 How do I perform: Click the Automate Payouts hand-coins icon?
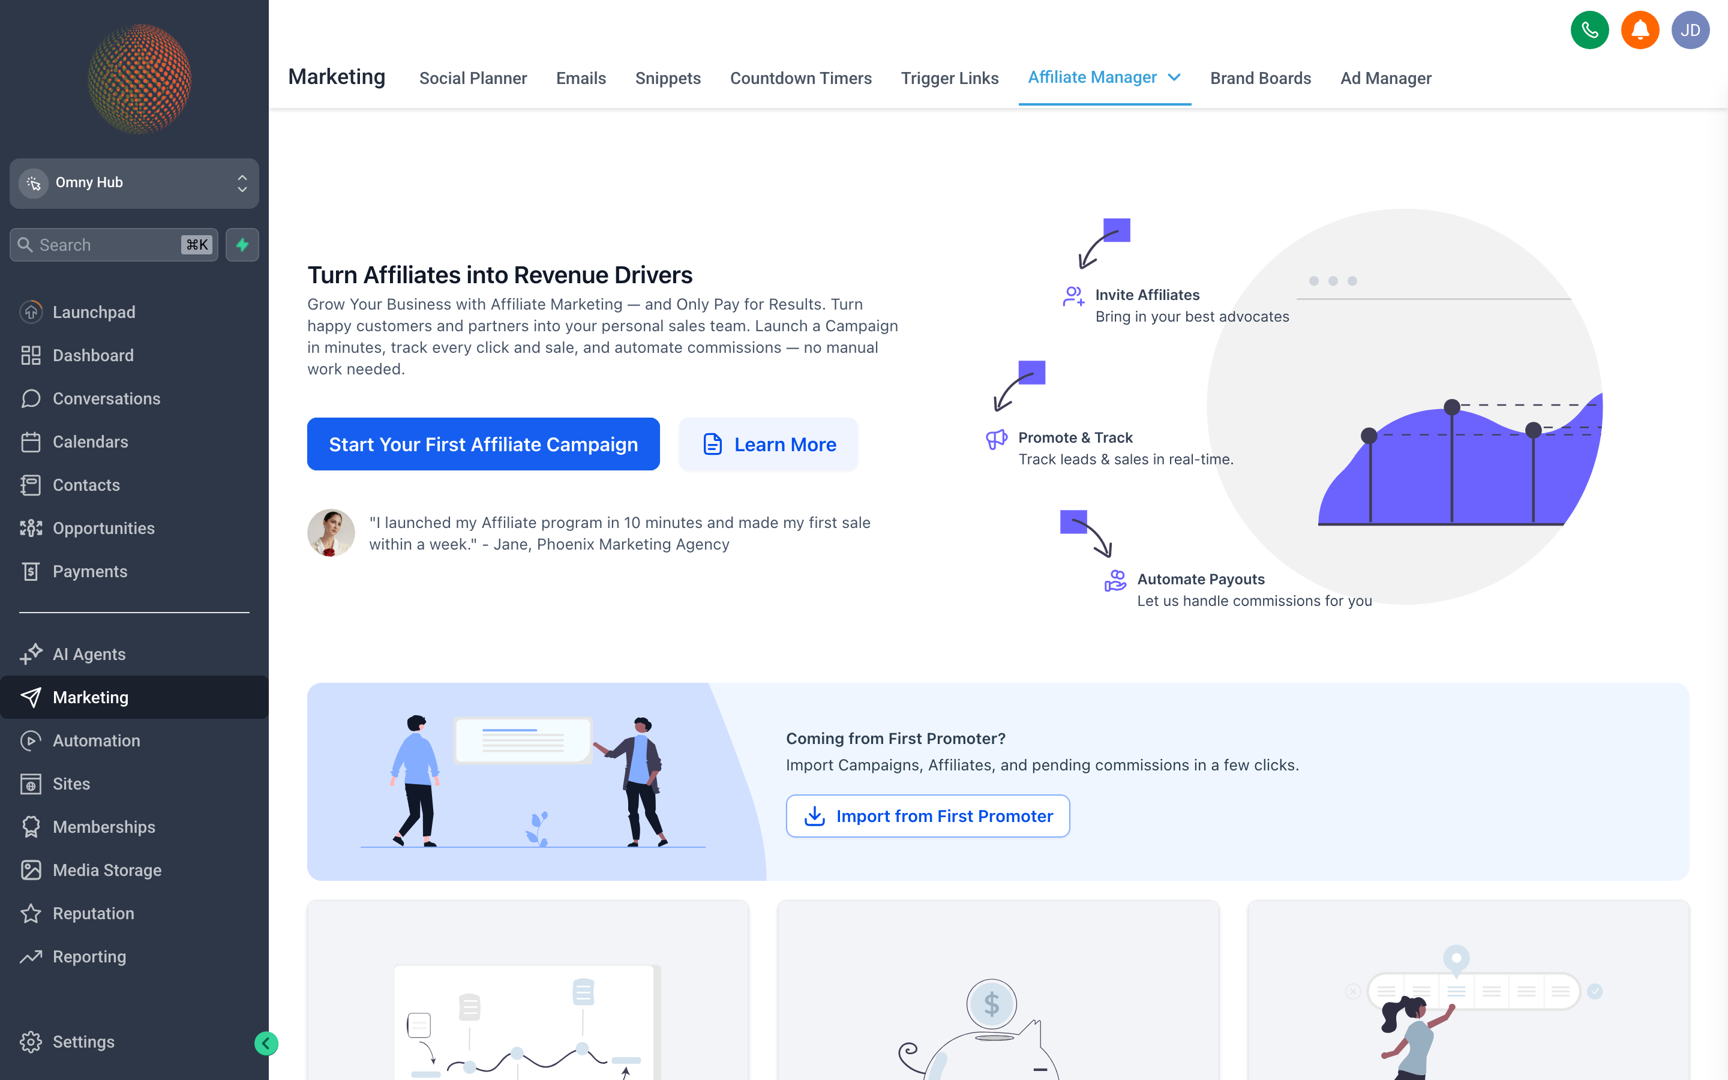click(x=1115, y=580)
